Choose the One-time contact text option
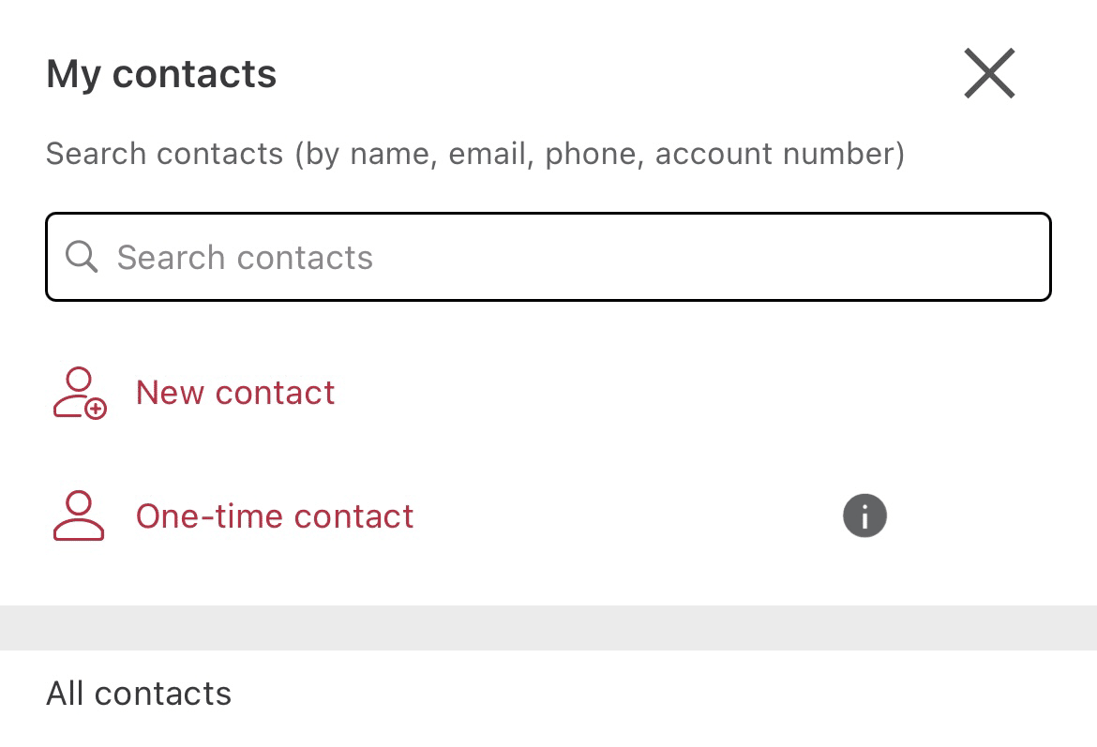Viewport: 1097px width, 747px height. pos(275,516)
